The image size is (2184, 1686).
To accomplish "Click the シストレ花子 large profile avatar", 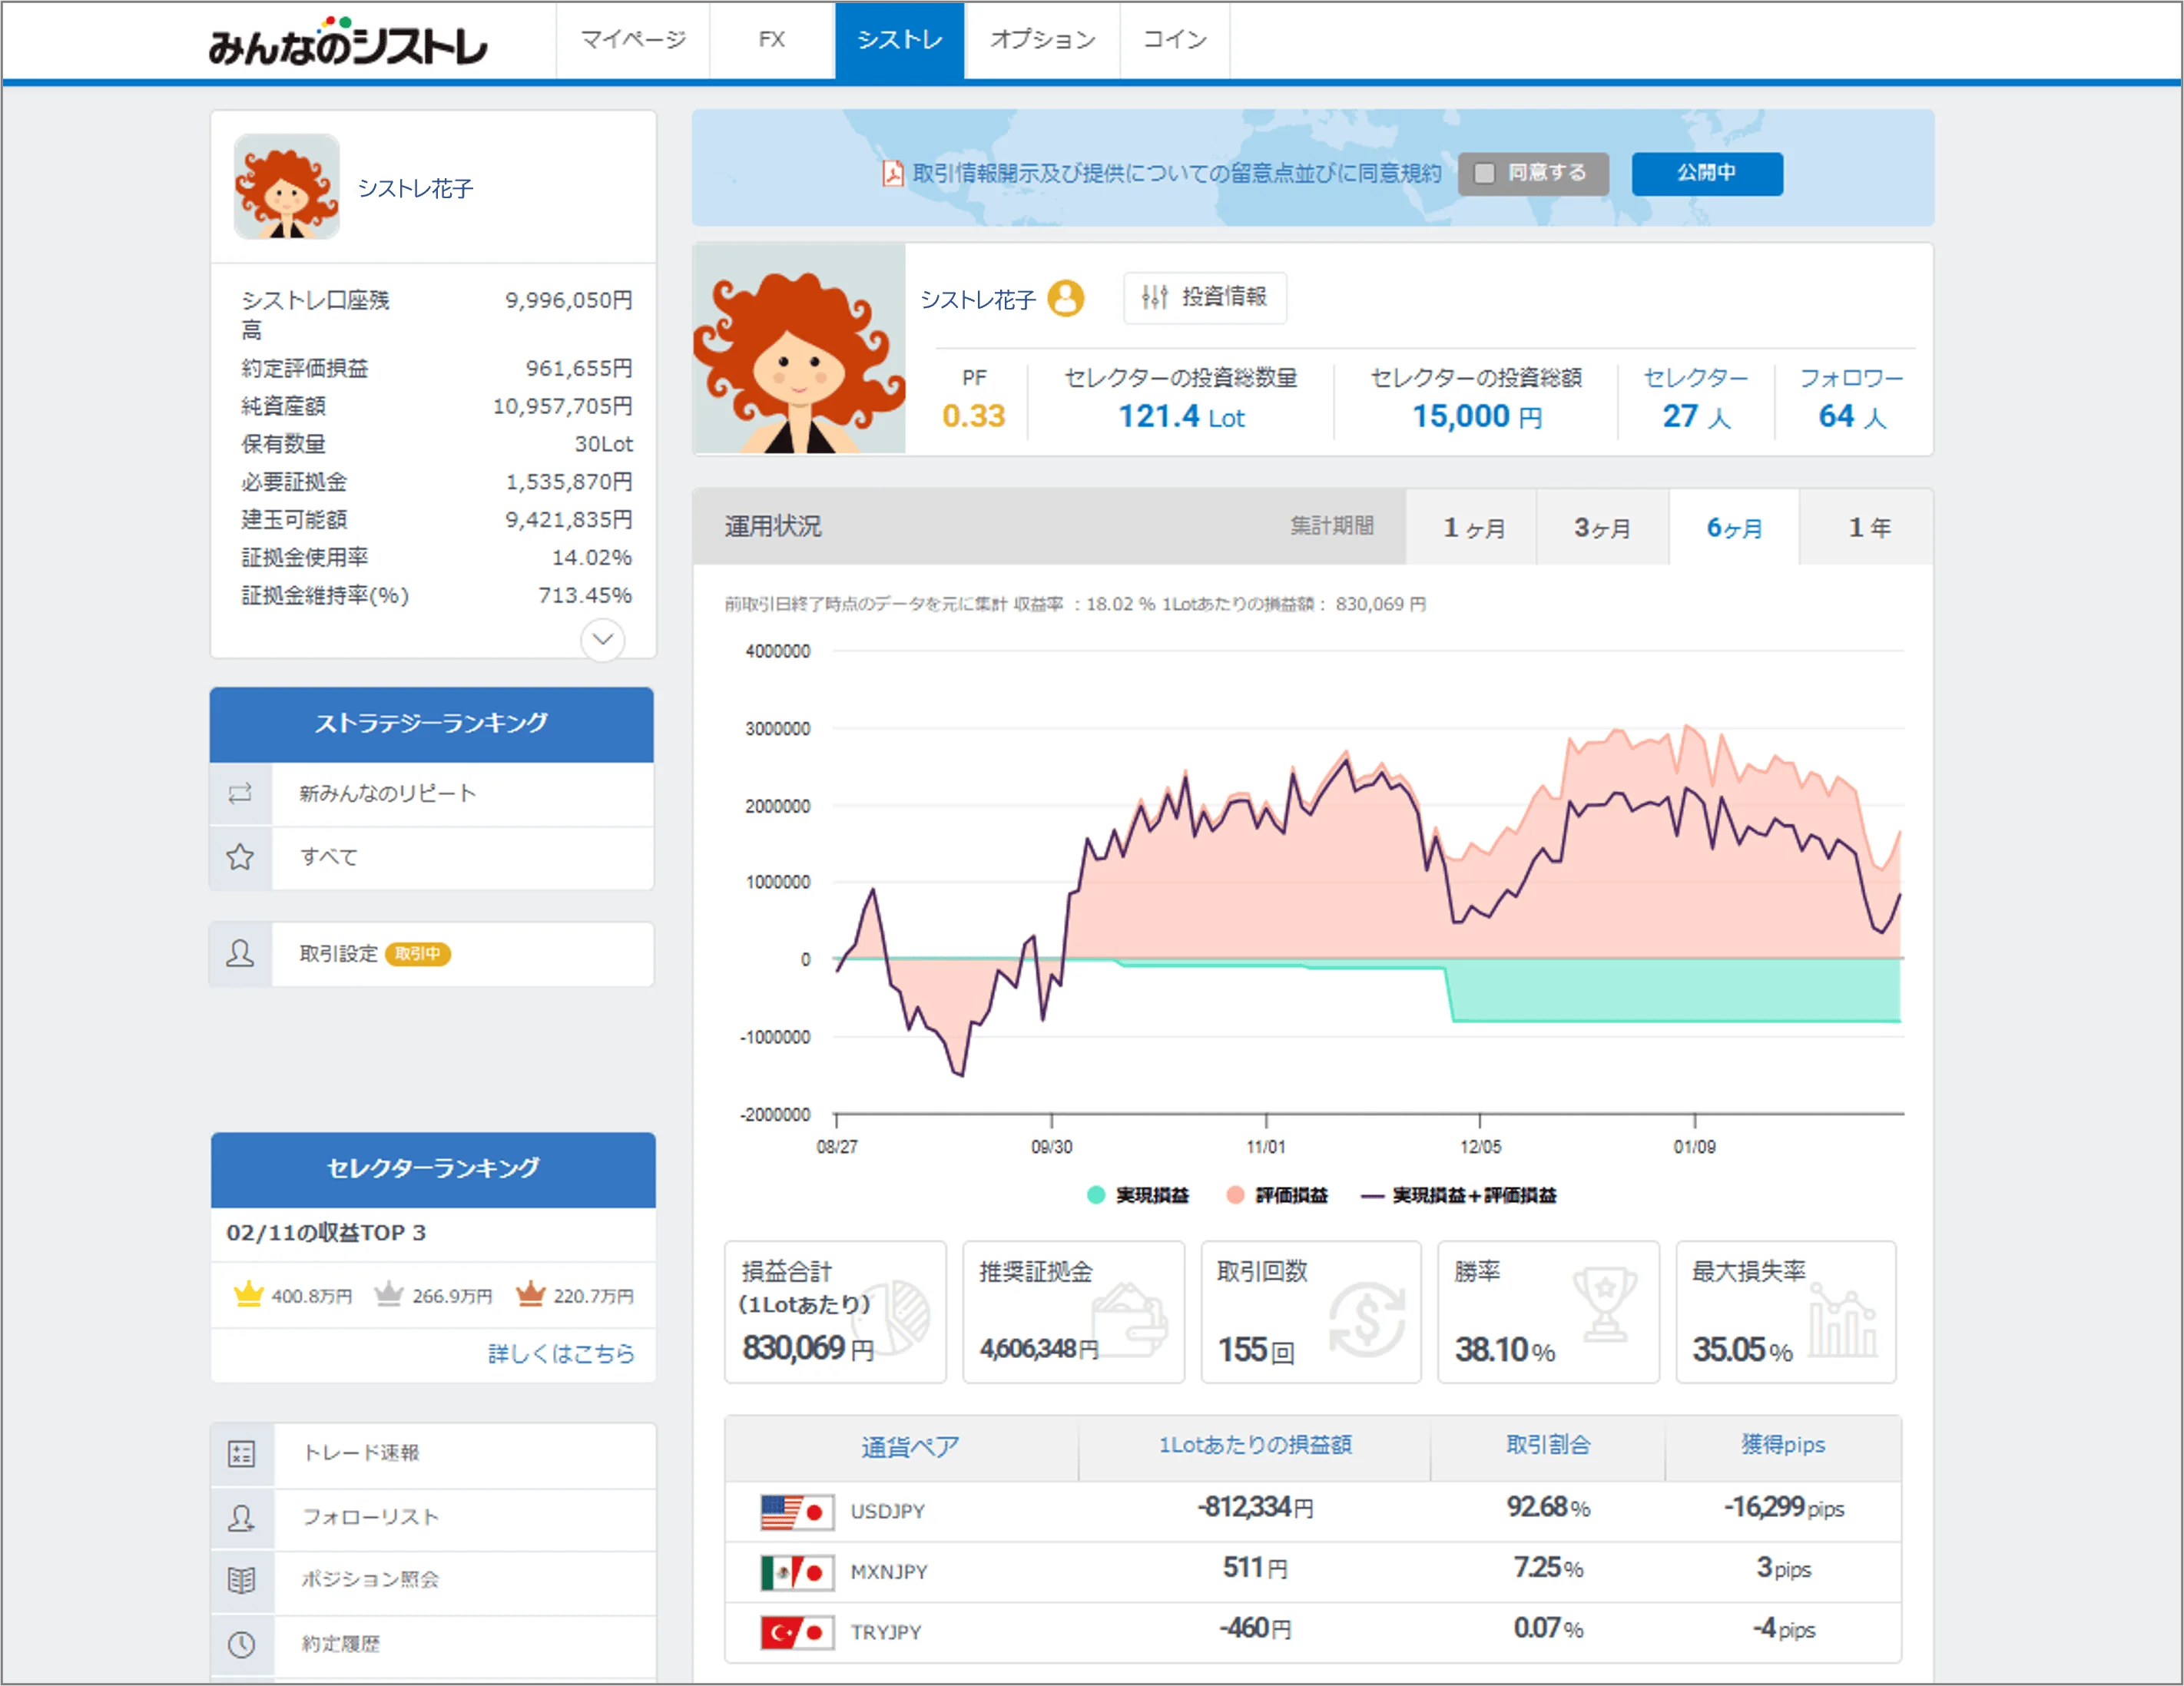I will [x=799, y=350].
